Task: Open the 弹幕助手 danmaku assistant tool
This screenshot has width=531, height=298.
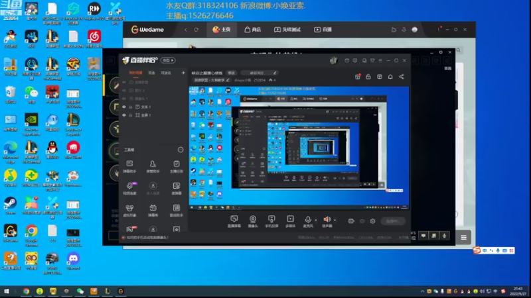Action: [x=129, y=167]
